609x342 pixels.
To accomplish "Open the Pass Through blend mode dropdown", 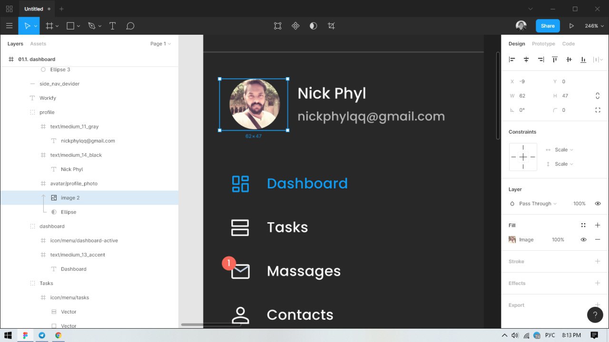I will click(x=538, y=204).
